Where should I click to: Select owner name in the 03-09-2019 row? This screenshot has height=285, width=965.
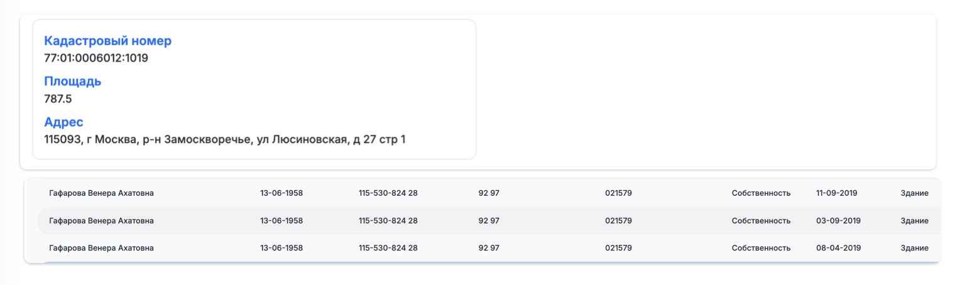point(101,221)
